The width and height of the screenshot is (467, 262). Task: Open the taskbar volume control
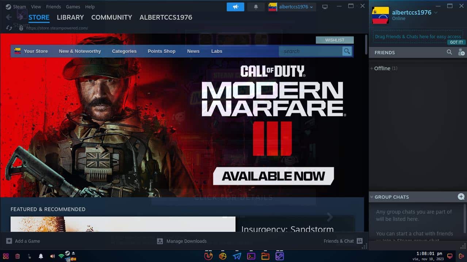[x=52, y=256]
